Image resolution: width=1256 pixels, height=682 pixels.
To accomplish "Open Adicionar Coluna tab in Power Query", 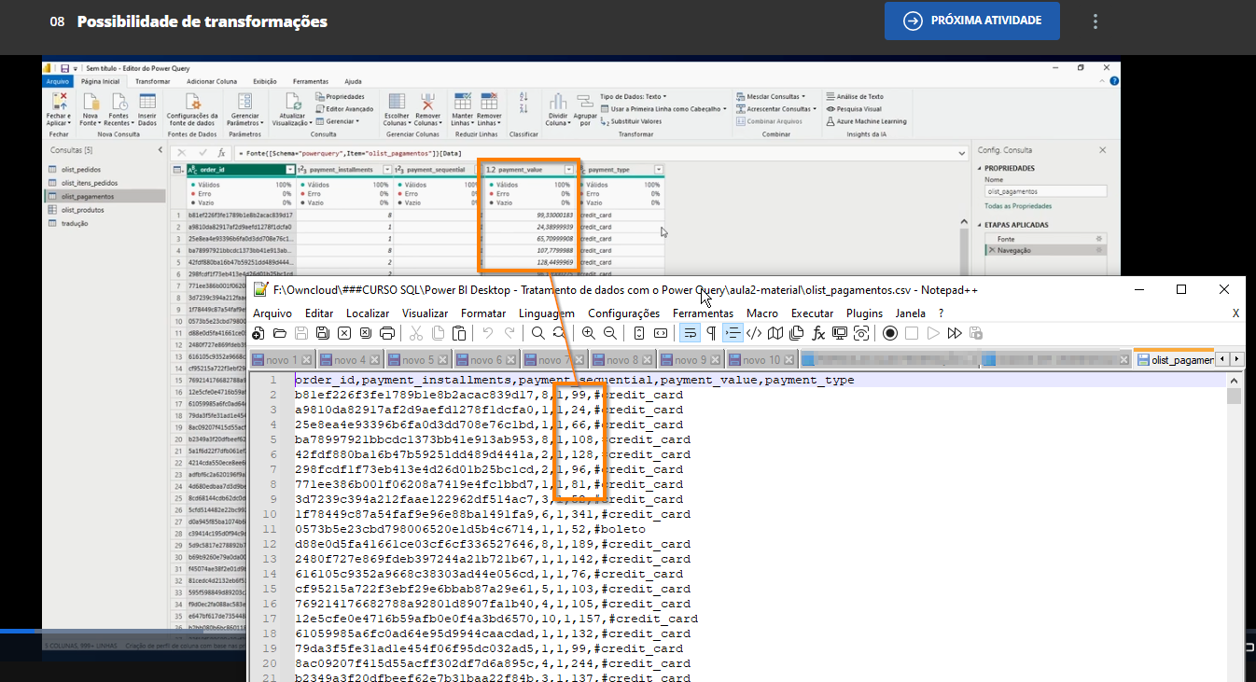I will [x=212, y=81].
